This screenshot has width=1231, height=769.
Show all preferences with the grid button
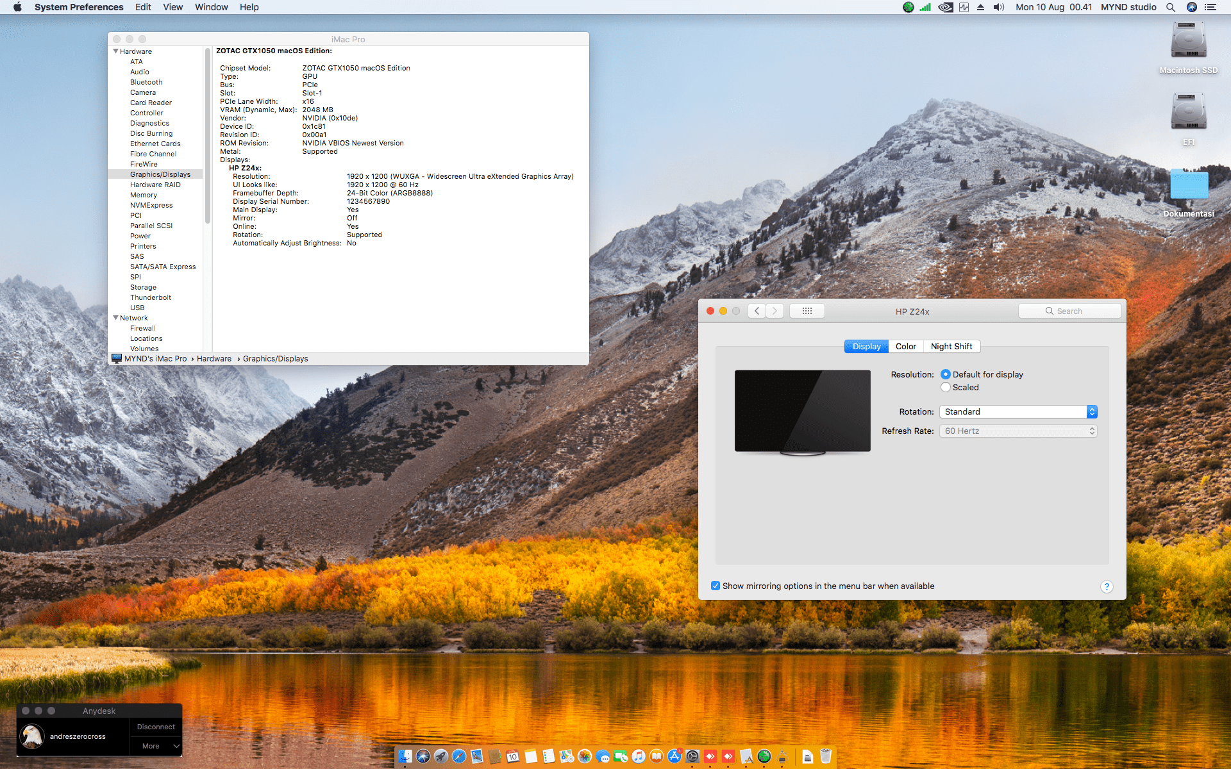[x=807, y=311]
